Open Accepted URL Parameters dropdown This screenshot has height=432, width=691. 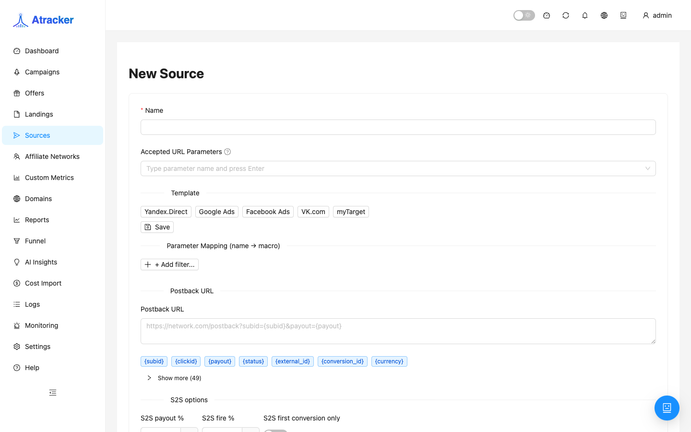(398, 168)
